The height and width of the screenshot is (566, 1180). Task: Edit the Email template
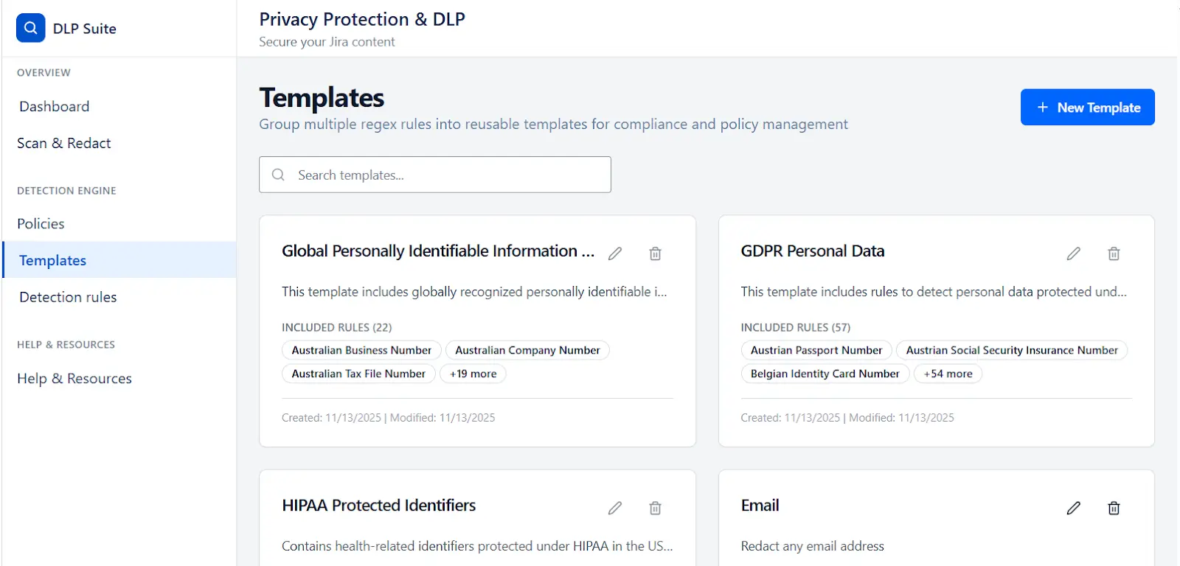[x=1074, y=508]
